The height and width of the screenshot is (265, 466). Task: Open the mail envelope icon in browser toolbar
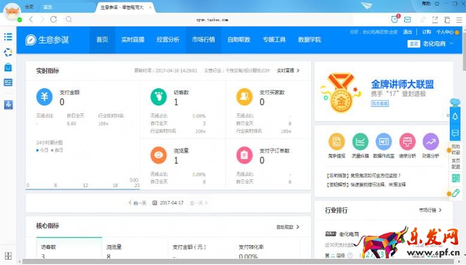408,19
